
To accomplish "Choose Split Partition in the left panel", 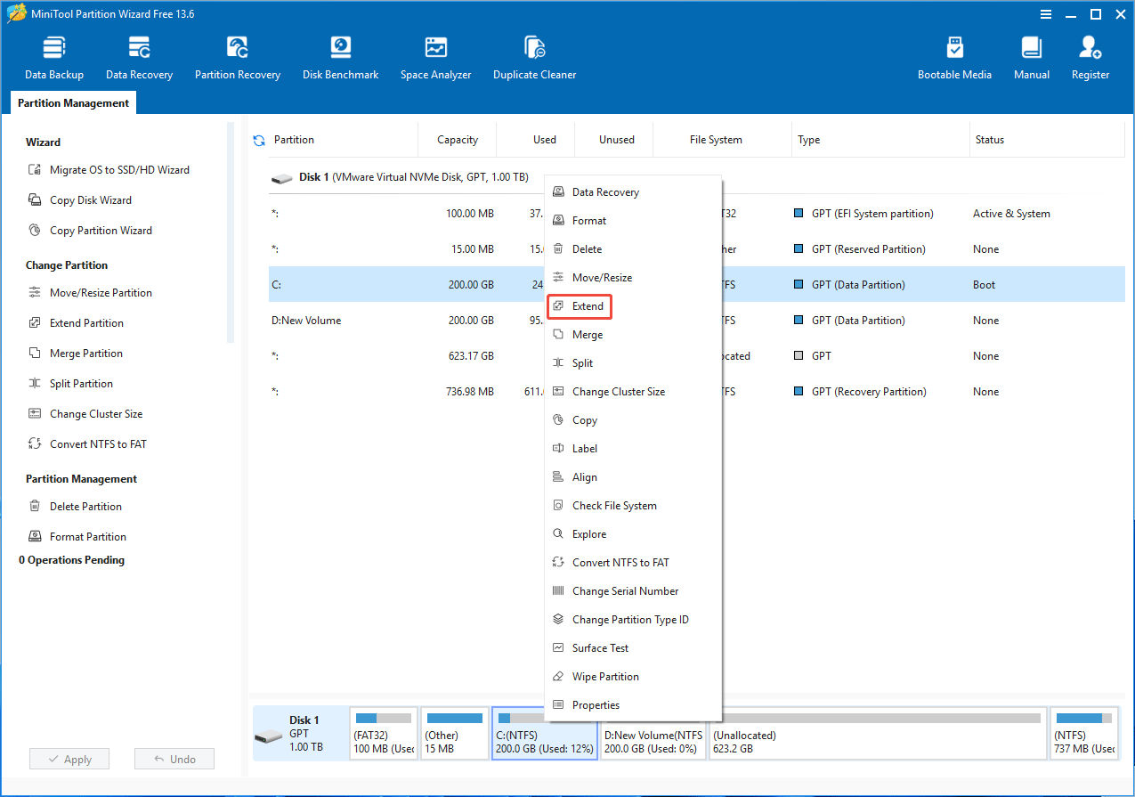I will coord(70,384).
